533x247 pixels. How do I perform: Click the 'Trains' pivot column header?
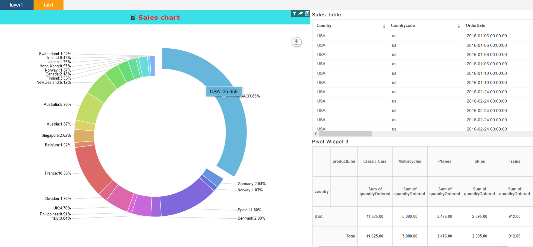[x=514, y=161]
